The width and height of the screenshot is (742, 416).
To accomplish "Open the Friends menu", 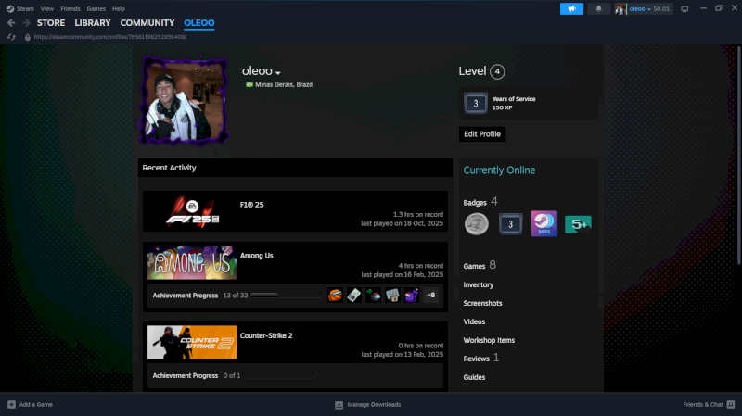I will point(70,8).
